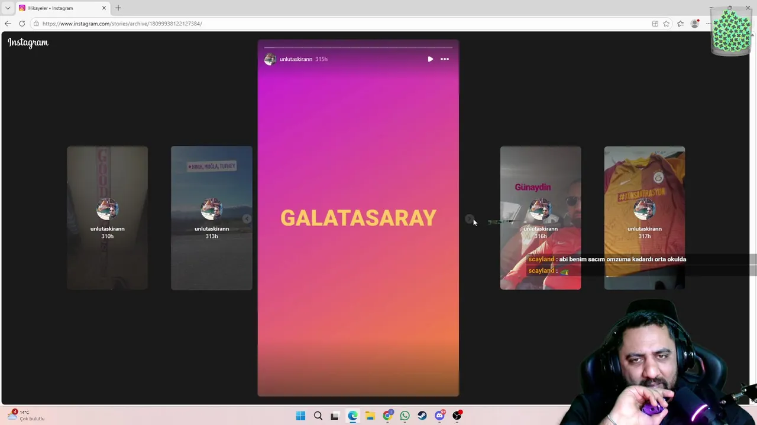Image resolution: width=757 pixels, height=425 pixels.
Task: Open the browser profile icon
Action: [695, 24]
